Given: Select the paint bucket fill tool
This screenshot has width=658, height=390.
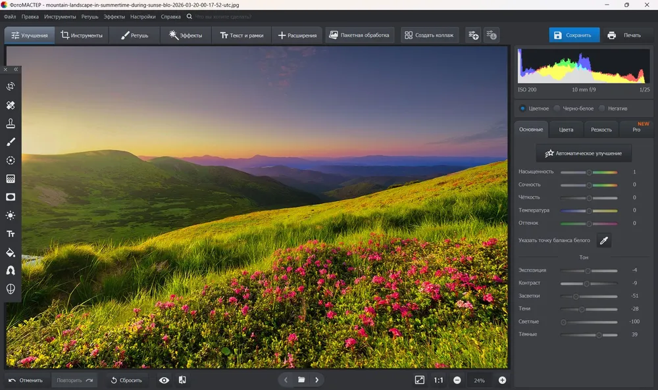Looking at the screenshot, I should 11,253.
